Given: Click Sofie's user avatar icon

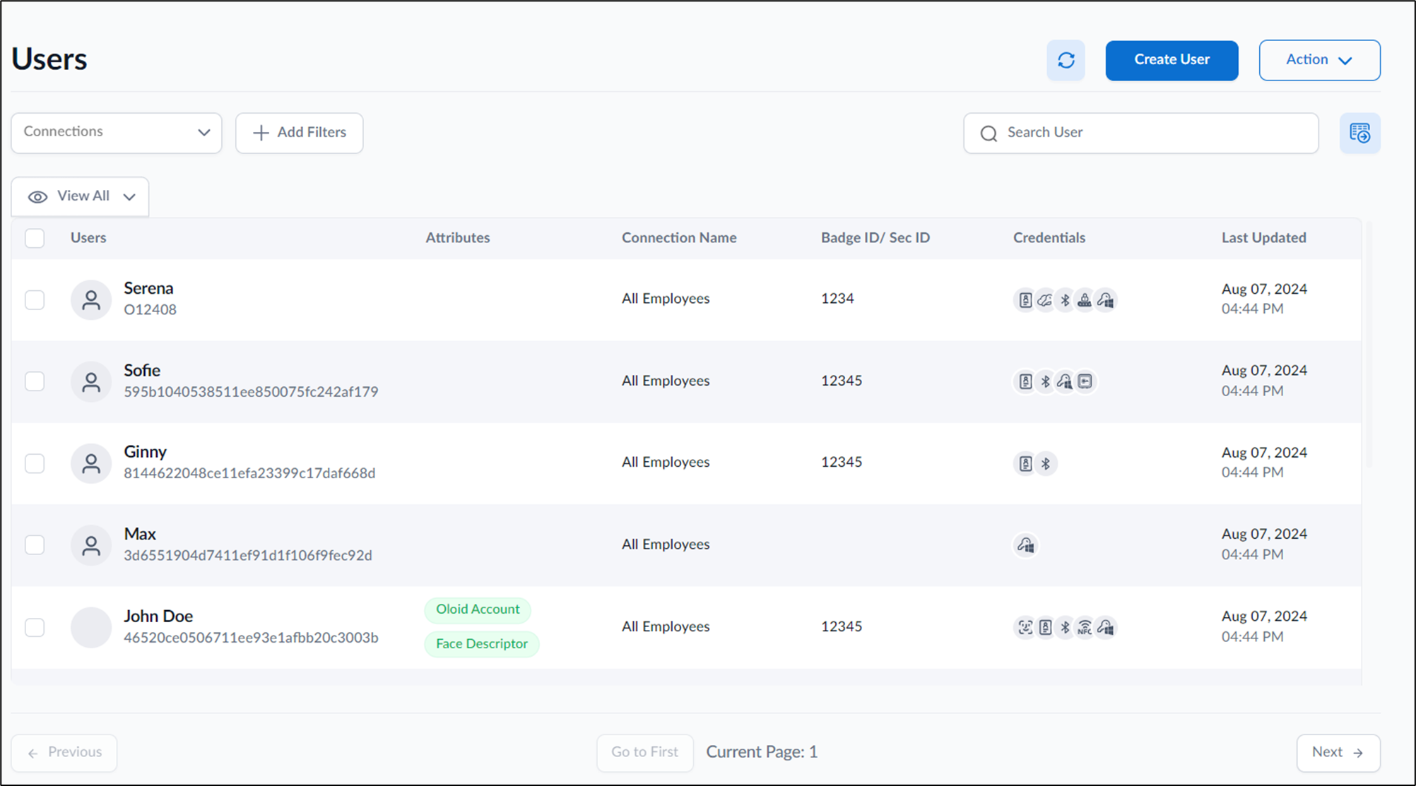Looking at the screenshot, I should tap(91, 382).
